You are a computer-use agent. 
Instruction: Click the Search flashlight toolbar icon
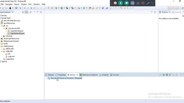point(97,8)
